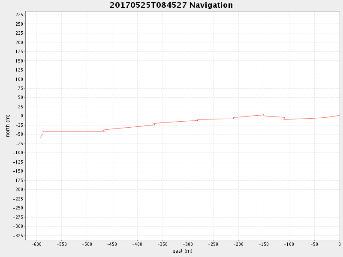The width and height of the screenshot is (343, 257).
Task: Click the track peak near east -150
Action: (263, 115)
